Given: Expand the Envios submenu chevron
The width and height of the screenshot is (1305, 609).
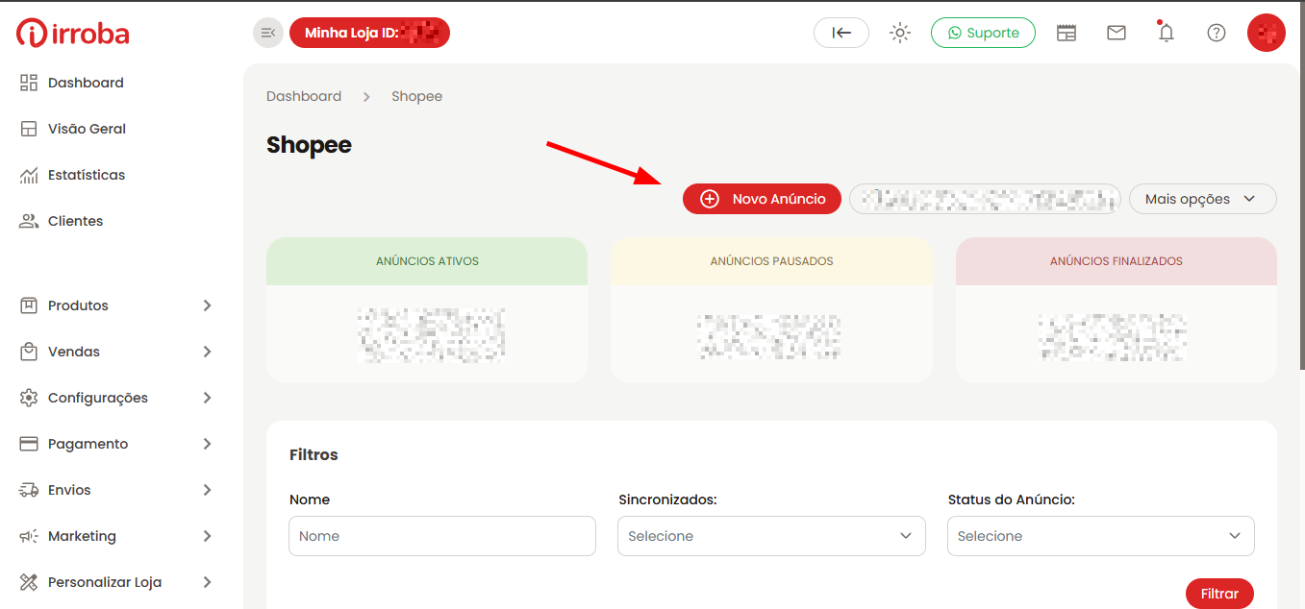Looking at the screenshot, I should (207, 490).
